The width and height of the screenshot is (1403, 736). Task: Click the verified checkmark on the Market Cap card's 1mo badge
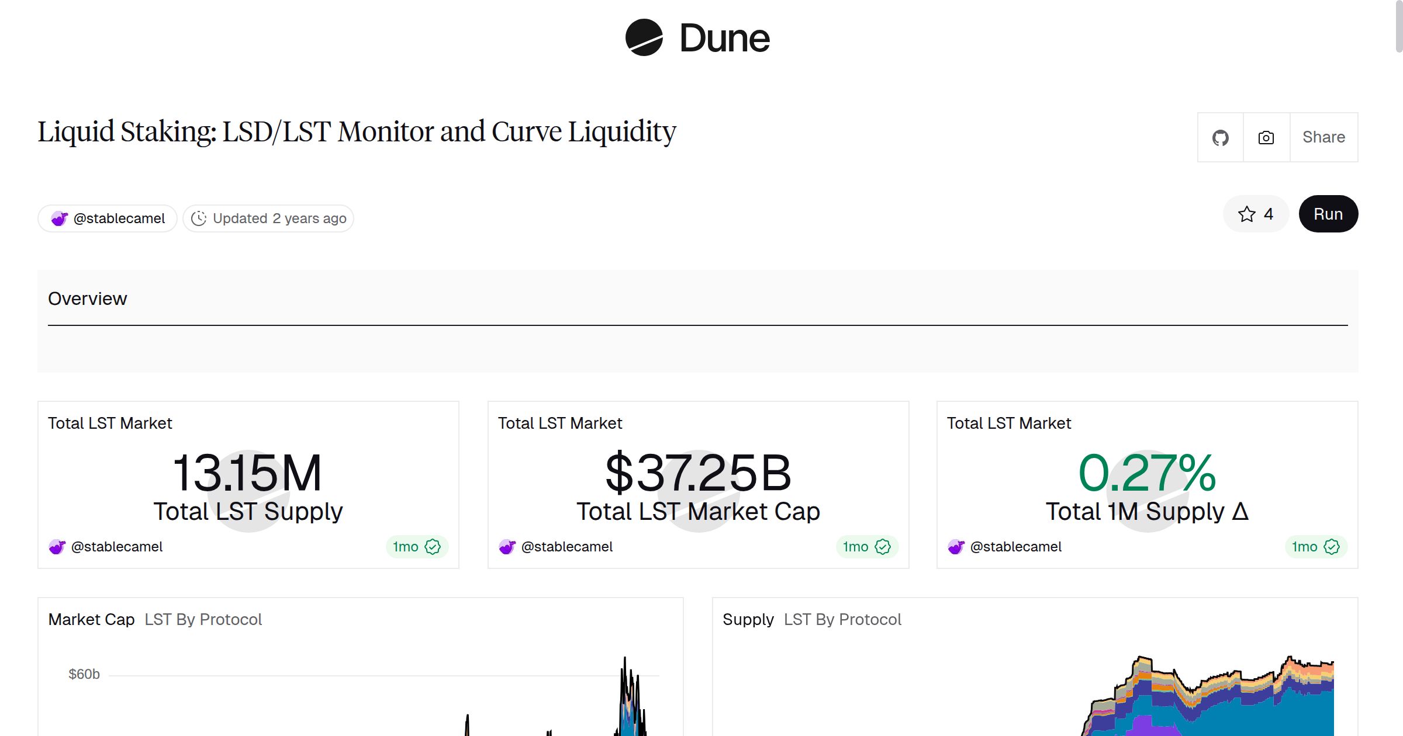coord(883,547)
